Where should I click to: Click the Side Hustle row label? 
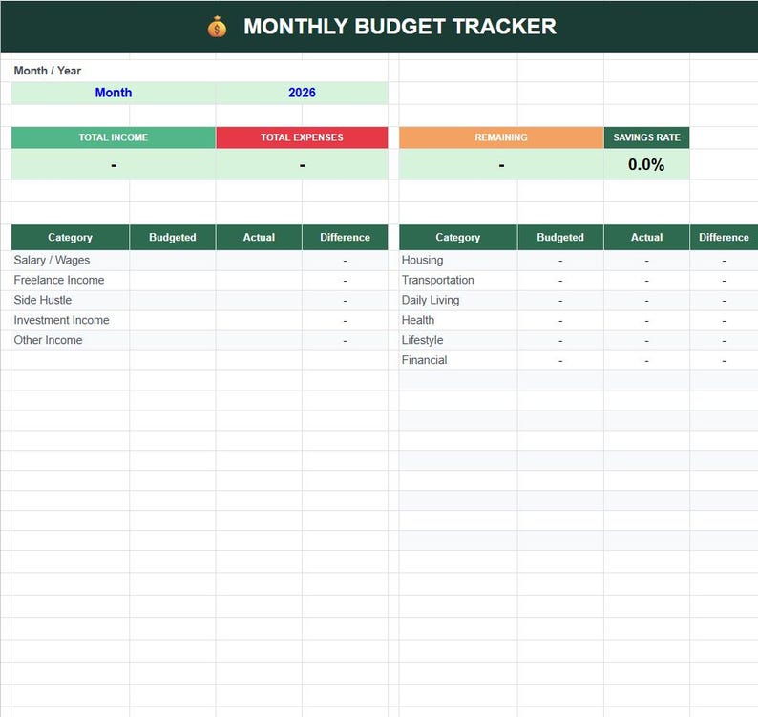tap(43, 300)
